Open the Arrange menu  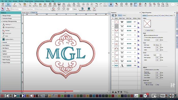point(15,1)
